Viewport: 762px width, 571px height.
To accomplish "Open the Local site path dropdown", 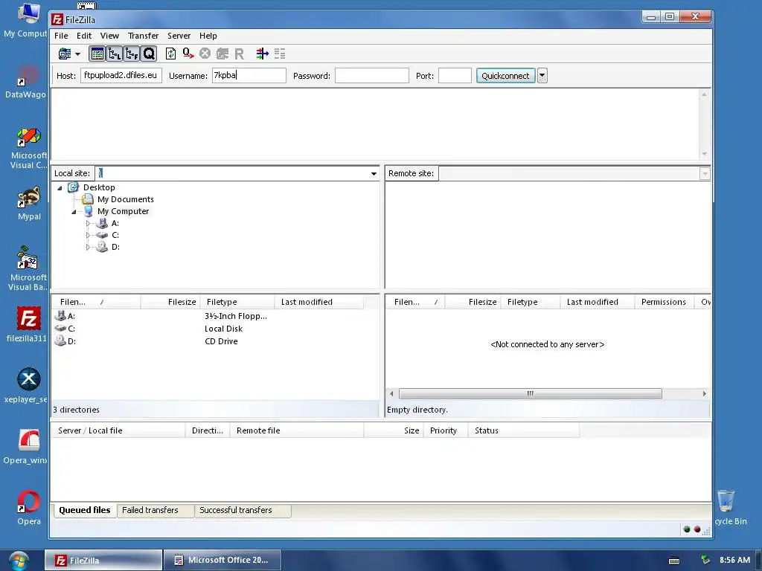I will click(x=374, y=174).
